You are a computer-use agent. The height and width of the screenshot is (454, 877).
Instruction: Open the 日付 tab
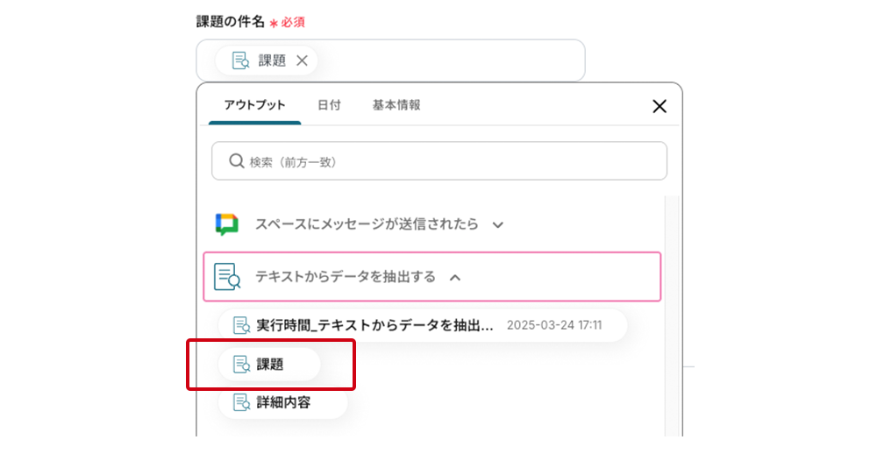329,105
